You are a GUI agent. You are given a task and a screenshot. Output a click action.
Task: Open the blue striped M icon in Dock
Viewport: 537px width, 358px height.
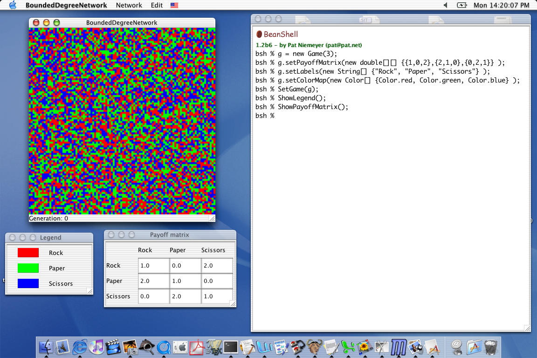point(399,347)
